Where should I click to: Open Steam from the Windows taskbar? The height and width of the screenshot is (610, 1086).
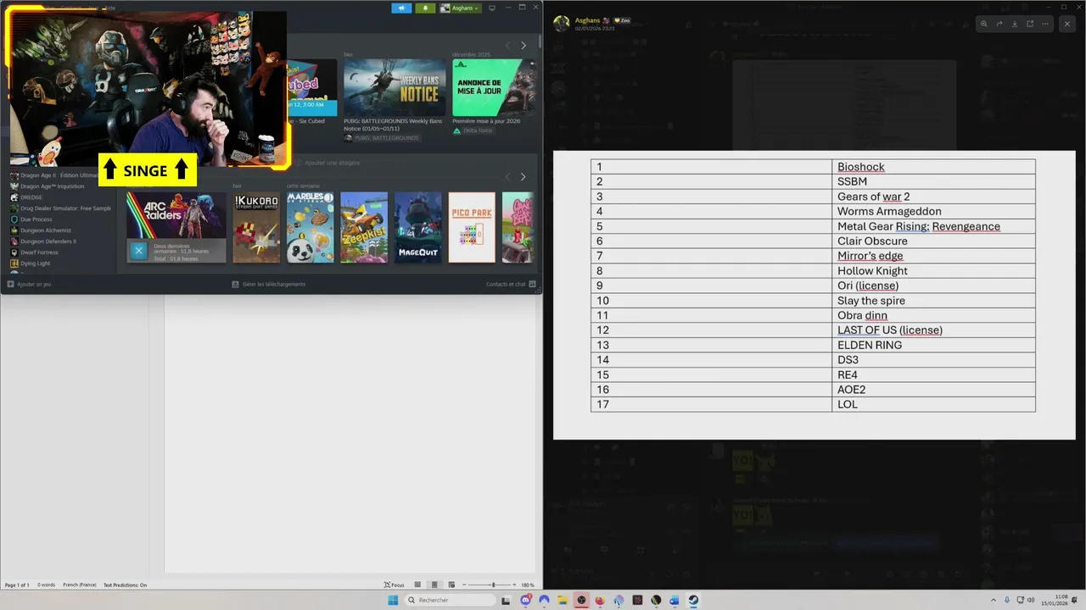(x=693, y=600)
